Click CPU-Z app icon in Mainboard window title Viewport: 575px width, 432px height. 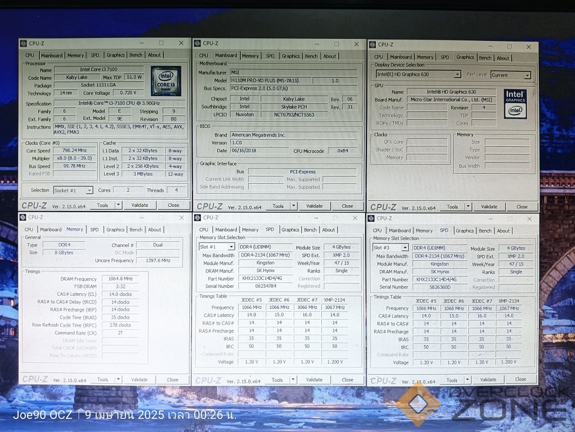197,43
